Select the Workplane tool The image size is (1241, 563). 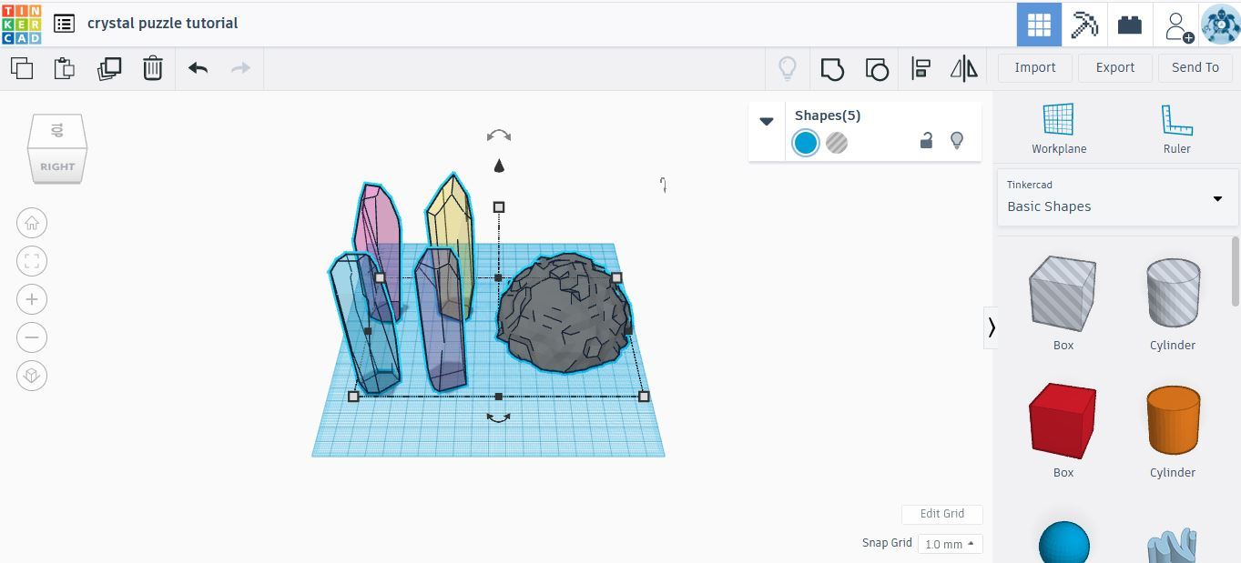pyautogui.click(x=1059, y=128)
